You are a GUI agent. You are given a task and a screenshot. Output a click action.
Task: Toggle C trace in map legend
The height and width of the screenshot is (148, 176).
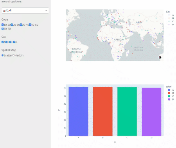tap(171, 21)
